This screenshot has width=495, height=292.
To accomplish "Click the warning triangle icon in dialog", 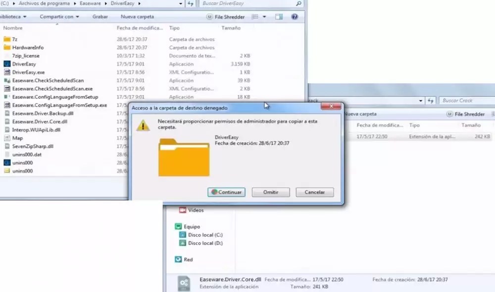I will (x=143, y=125).
